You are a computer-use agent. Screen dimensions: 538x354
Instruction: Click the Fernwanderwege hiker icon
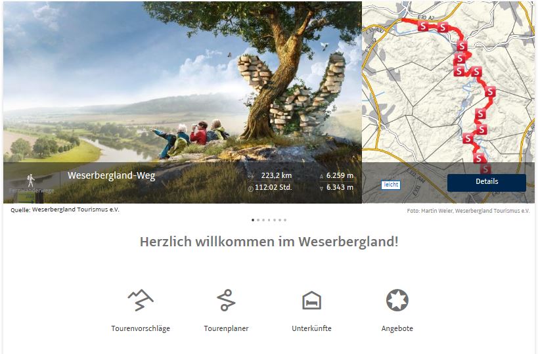pos(32,180)
